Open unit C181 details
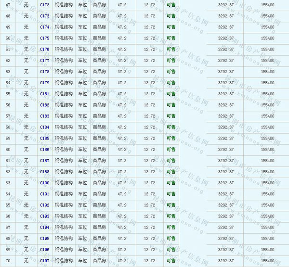 (45, 94)
